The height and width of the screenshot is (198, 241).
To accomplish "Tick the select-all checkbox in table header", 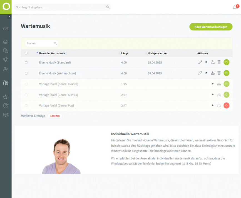I will (x=26, y=53).
